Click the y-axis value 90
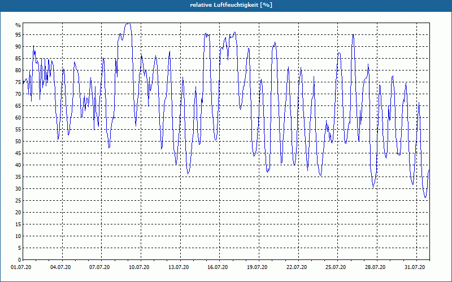The width and height of the screenshot is (452, 282). coord(18,47)
